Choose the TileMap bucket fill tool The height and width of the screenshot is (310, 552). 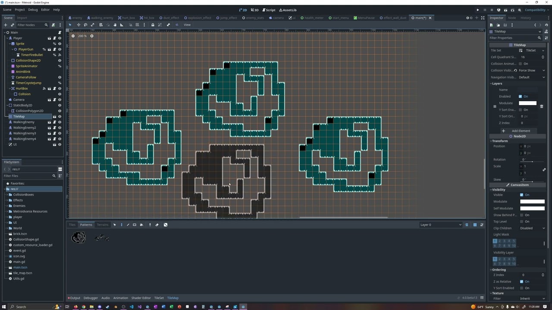(141, 225)
